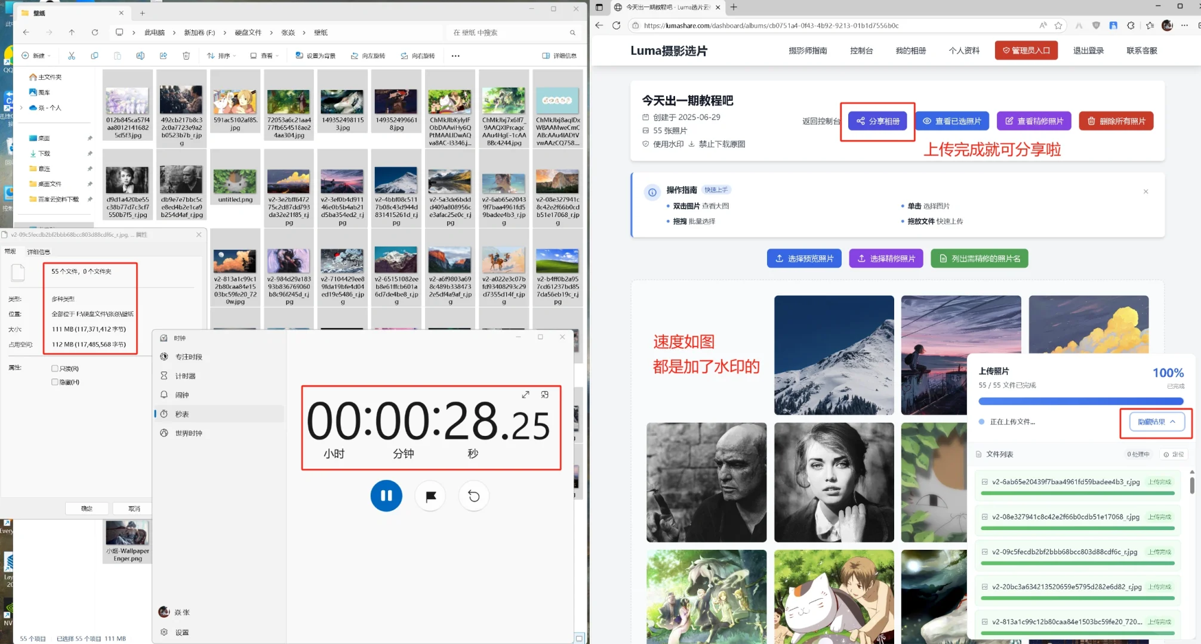Open Focus sessions (专注时段) in Clock app
Viewport: 1201px width, 644px height.
tap(219, 357)
